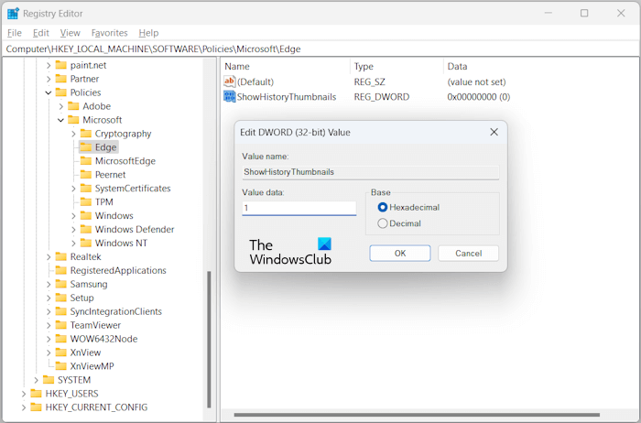
Task: Click the Adobe folder icon
Action: click(73, 106)
